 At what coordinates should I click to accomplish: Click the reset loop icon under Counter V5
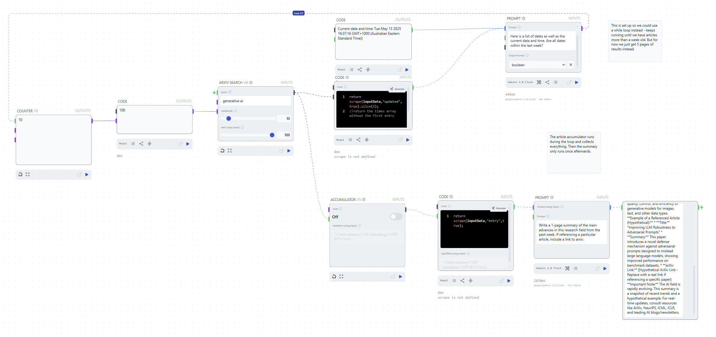pyautogui.click(x=20, y=175)
